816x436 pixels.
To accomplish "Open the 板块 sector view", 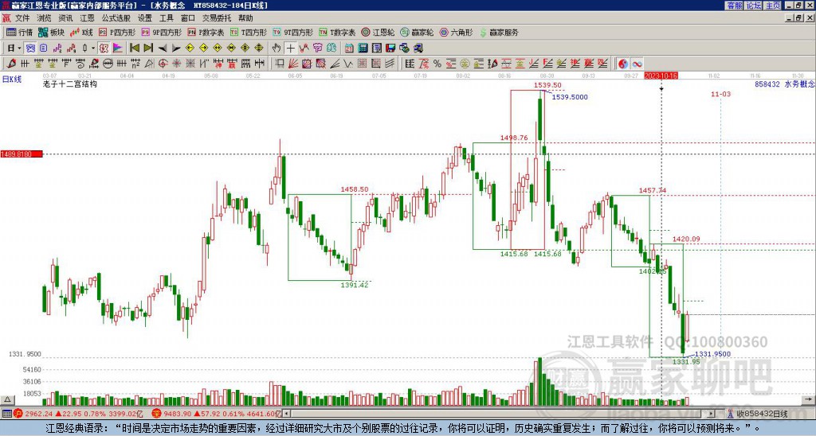I will pos(51,32).
